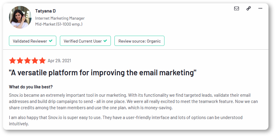Click the "What do you like best?" heading

tap(31, 87)
